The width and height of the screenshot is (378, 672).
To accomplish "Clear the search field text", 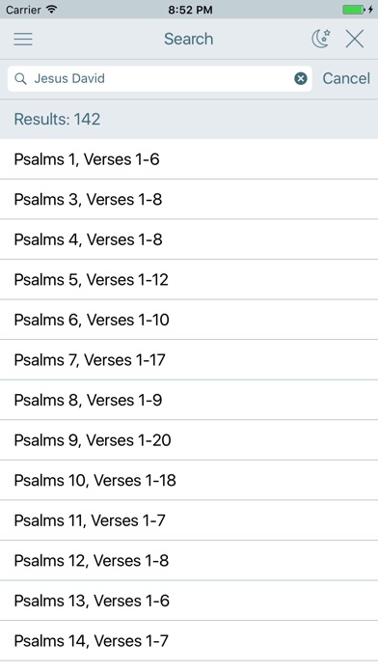I will 301,78.
